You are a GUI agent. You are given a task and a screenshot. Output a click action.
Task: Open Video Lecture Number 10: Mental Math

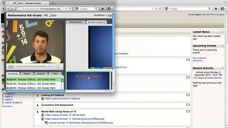(x=65, y=115)
